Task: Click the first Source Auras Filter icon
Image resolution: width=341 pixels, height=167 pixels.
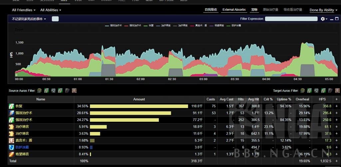Action: click(x=39, y=90)
